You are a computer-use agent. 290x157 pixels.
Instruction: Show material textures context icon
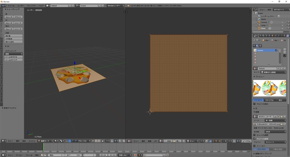pos(257,46)
